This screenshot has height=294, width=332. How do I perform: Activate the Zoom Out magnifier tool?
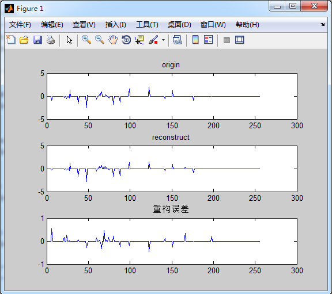coord(100,40)
